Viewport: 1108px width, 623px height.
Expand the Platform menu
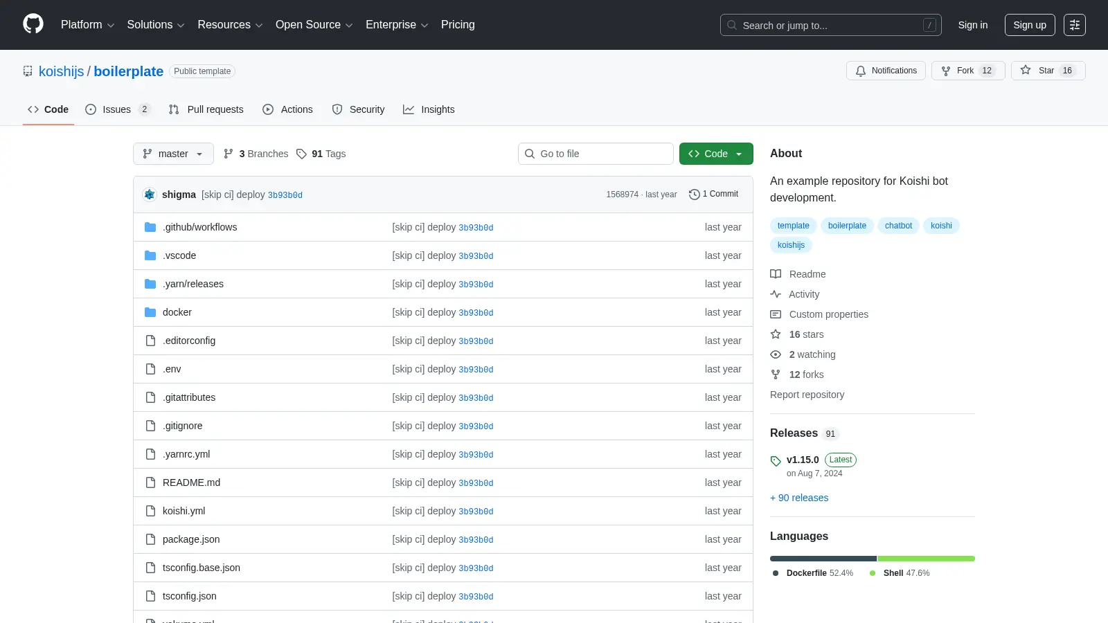87,24
